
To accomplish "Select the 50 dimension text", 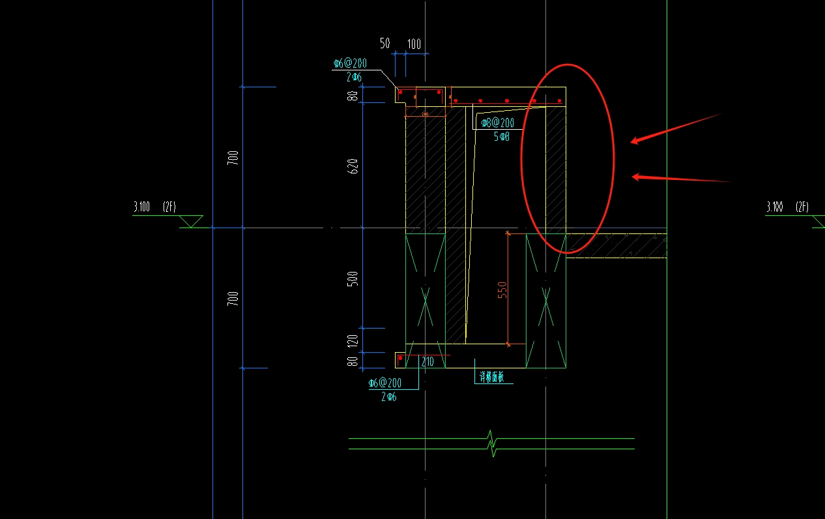I will pos(385,44).
